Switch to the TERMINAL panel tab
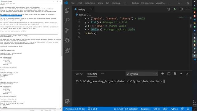197x111 pixels. [x=92, y=74]
